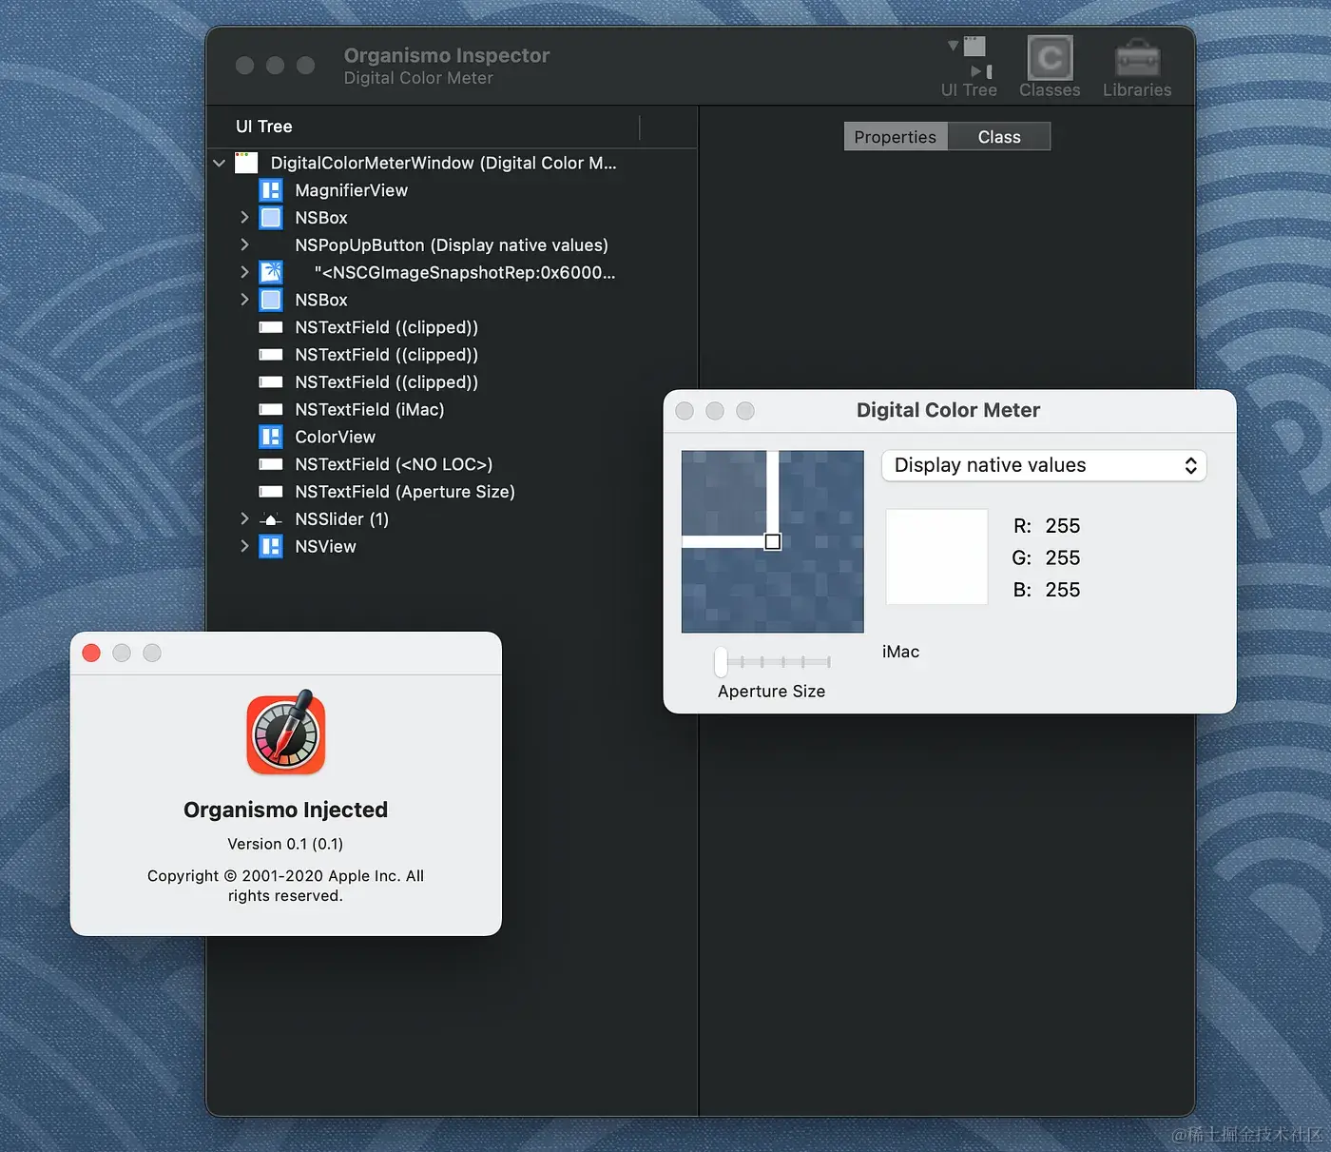Click the Apple Inc. copyright text
The width and height of the screenshot is (1331, 1152).
click(x=285, y=886)
